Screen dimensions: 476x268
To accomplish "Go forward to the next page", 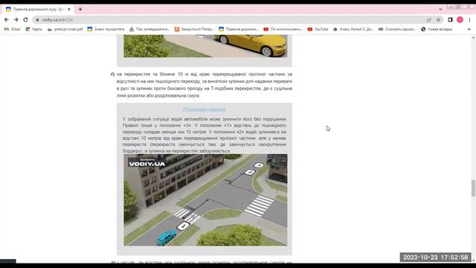I will (x=16, y=20).
